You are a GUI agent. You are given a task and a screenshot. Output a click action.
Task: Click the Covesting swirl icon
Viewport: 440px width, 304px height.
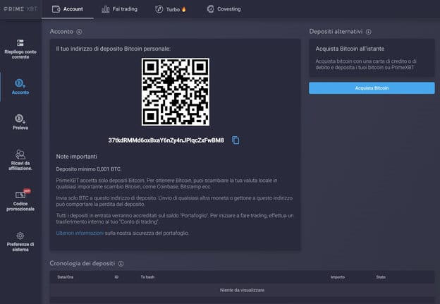[x=210, y=9]
